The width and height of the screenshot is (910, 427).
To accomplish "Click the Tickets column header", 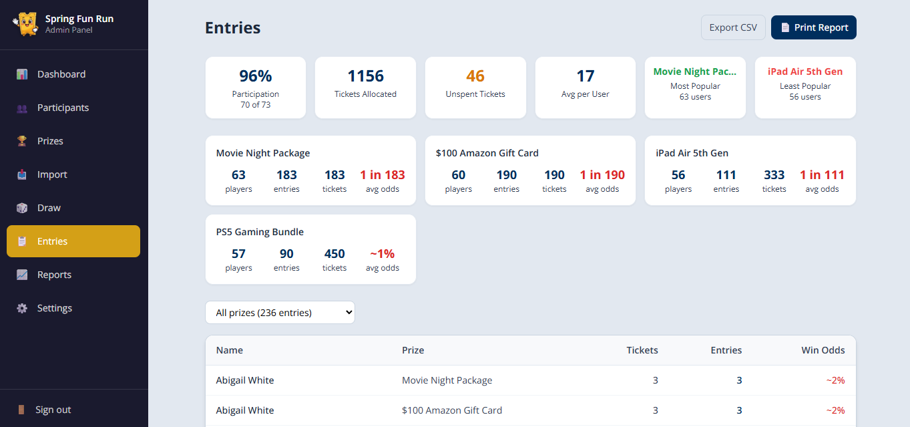I will 642,350.
